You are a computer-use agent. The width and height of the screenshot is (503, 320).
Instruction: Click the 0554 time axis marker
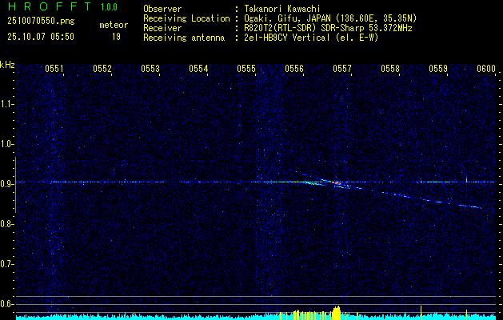point(198,68)
